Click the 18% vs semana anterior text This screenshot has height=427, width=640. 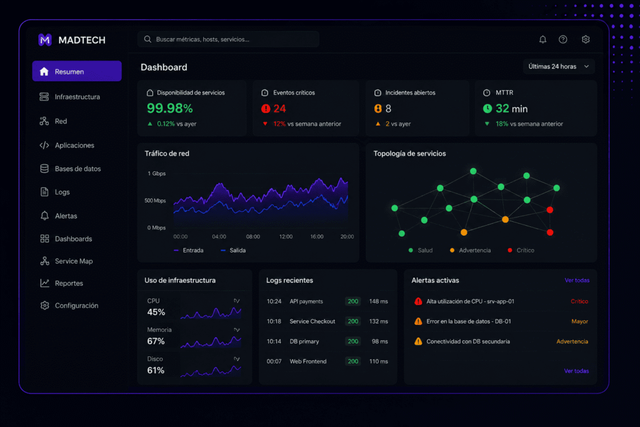pyautogui.click(x=529, y=124)
